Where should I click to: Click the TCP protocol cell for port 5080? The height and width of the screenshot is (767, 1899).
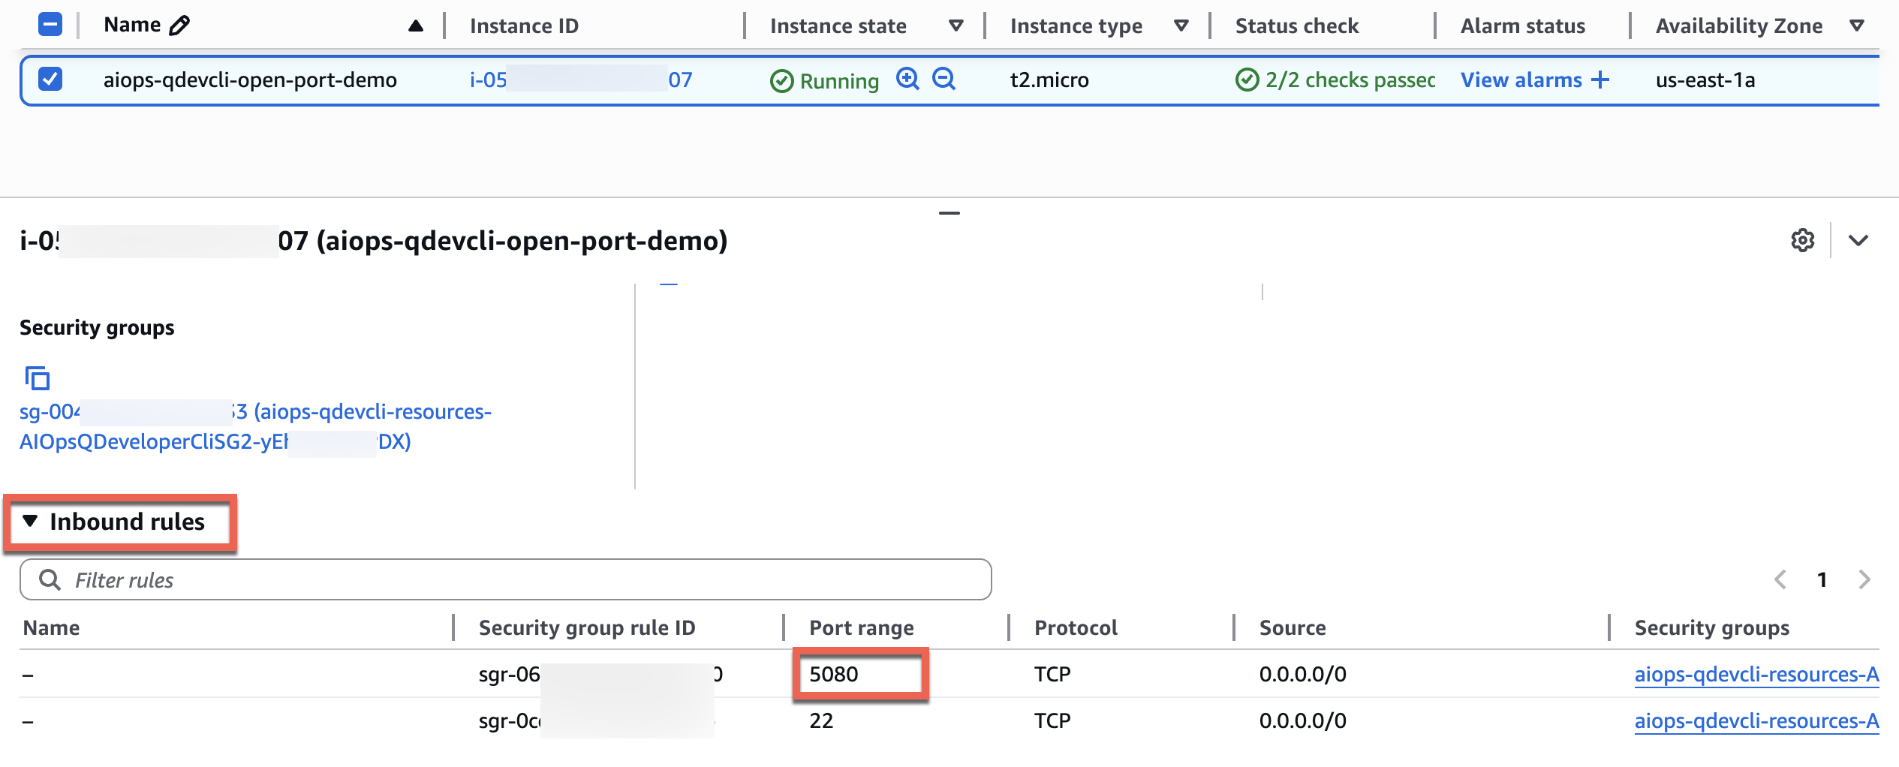coord(1052,674)
